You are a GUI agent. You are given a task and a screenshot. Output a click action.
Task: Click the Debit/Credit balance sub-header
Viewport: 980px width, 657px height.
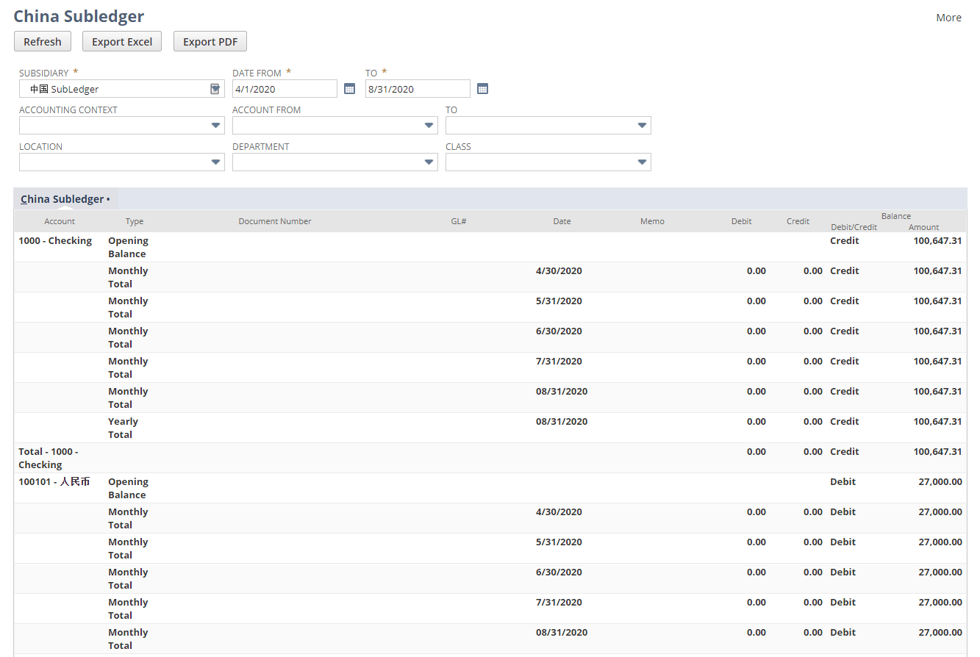[x=854, y=227]
